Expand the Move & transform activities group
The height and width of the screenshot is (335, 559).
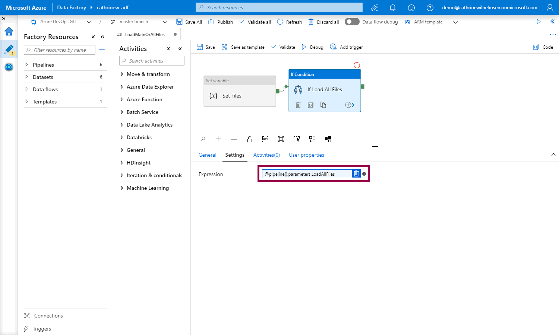point(122,74)
